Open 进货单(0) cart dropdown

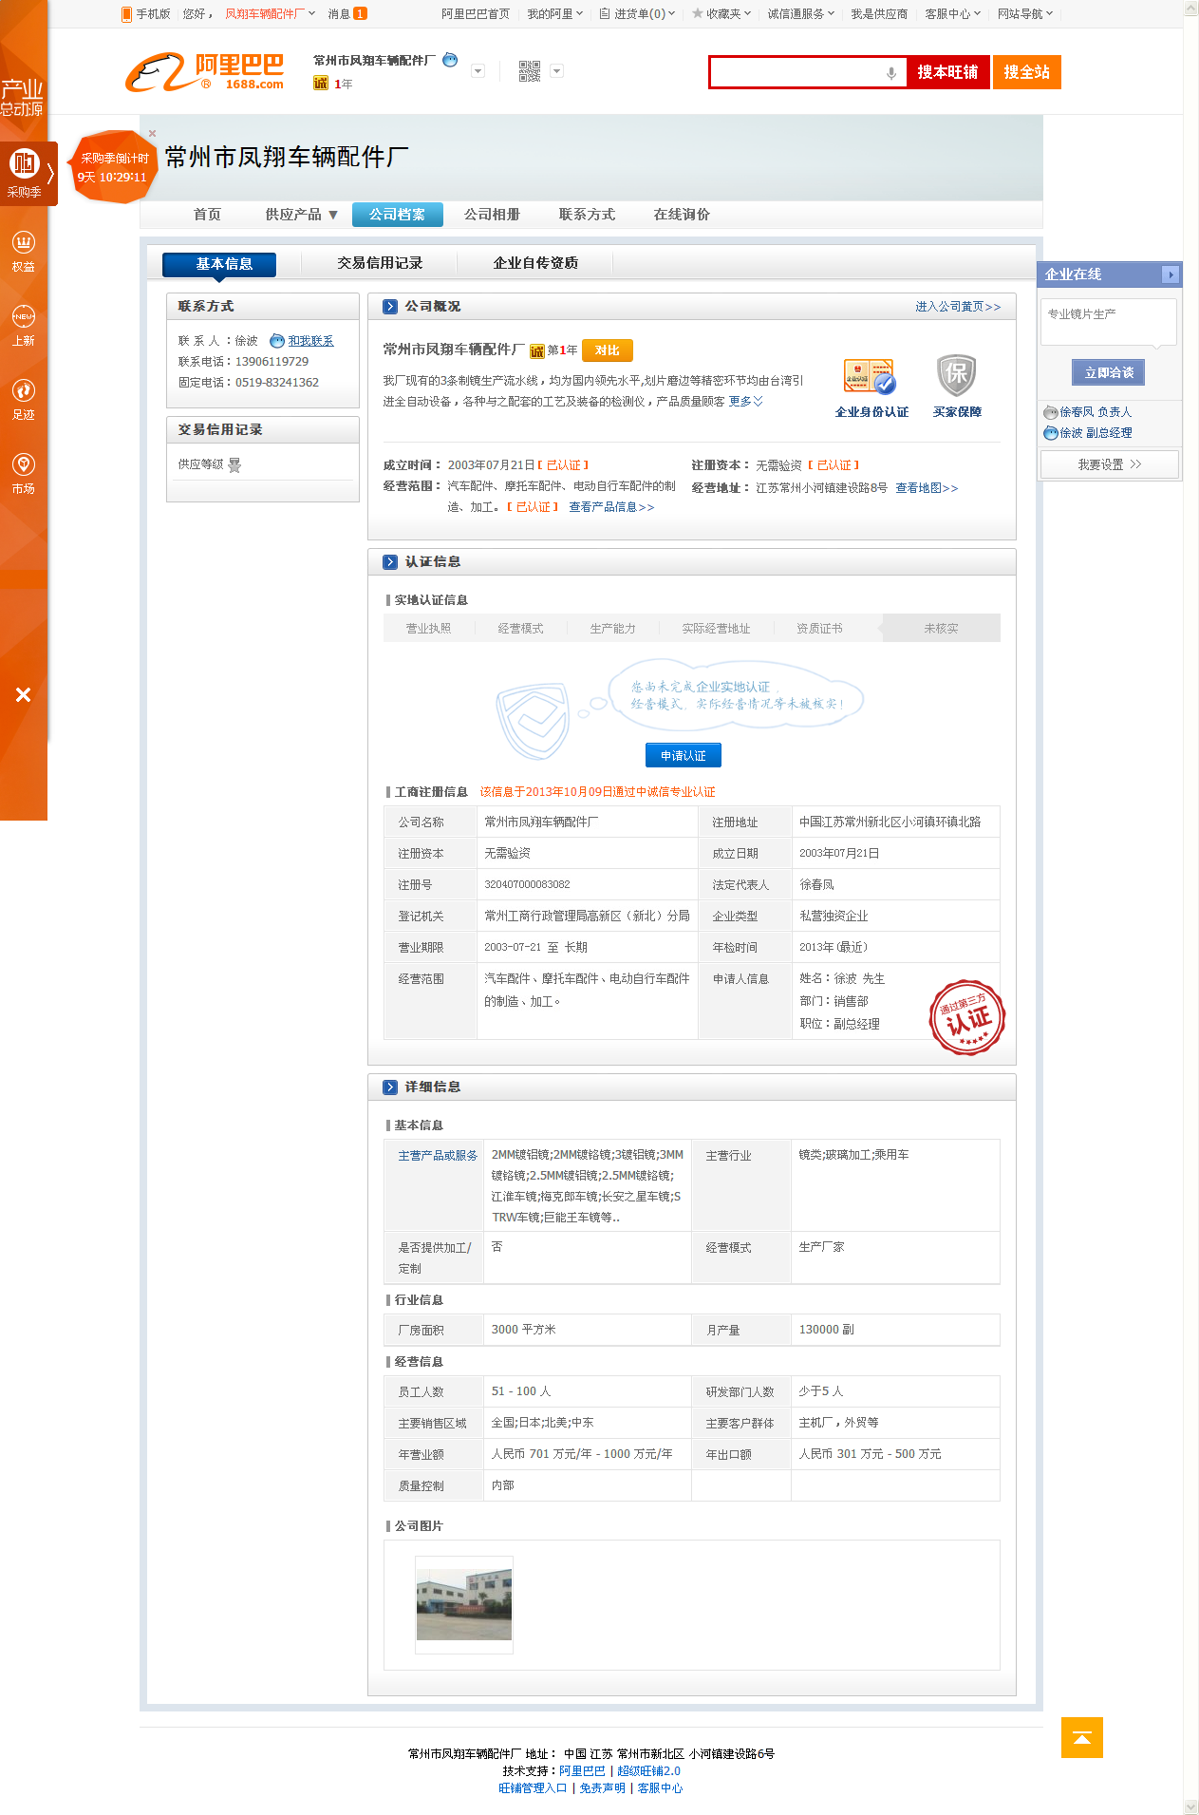coord(638,14)
